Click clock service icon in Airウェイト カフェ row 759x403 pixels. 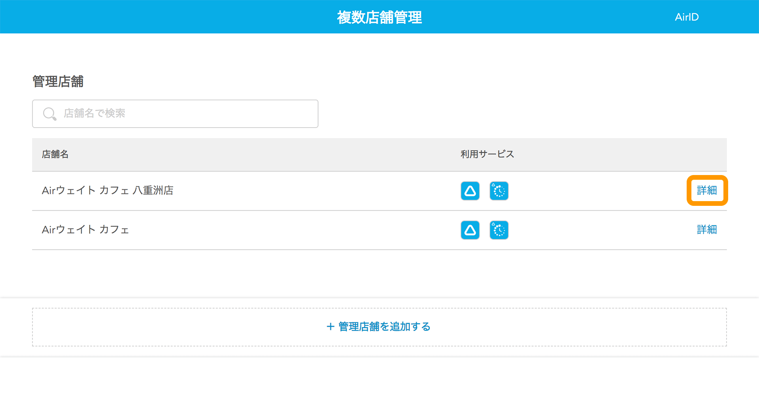coord(499,230)
